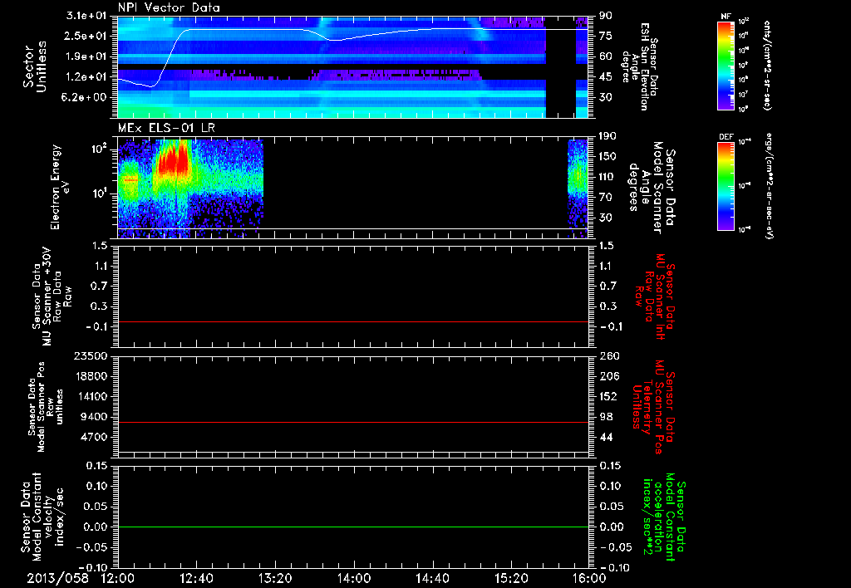Select the 'NPI Vector Data' panel title
The image size is (851, 588).
(x=169, y=7)
